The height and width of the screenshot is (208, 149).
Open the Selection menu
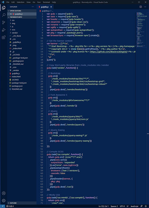click(21, 2)
